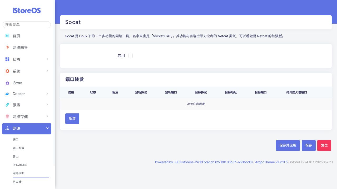
Task: Click the Services (服务) cogs icon
Action: pos(7,105)
